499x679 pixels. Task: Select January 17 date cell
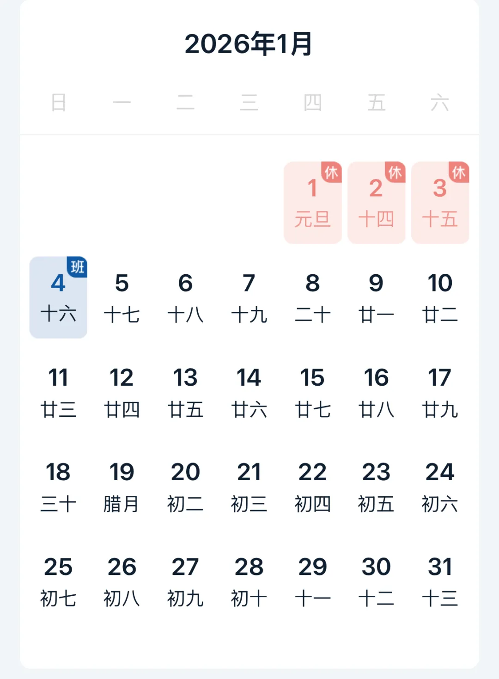coord(440,392)
